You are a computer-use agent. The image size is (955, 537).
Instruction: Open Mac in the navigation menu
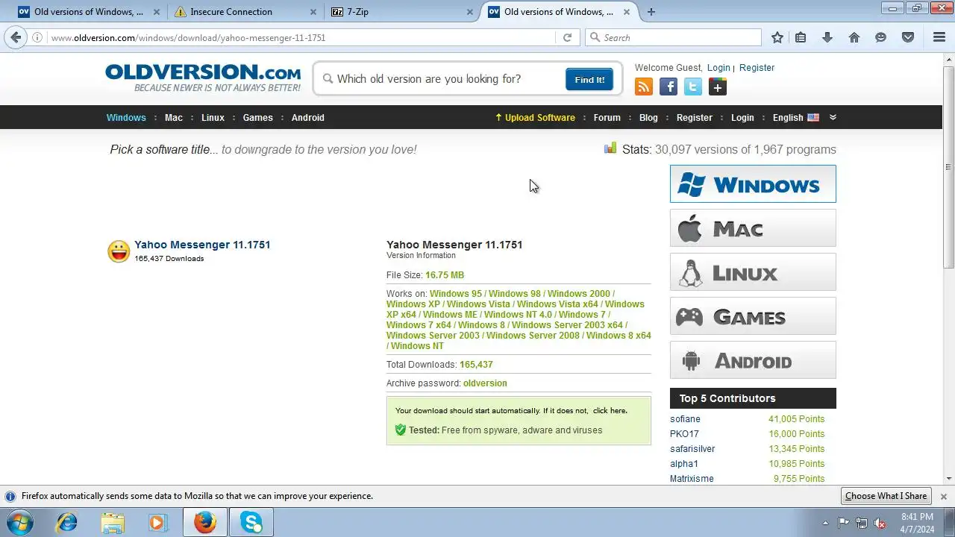coord(174,118)
